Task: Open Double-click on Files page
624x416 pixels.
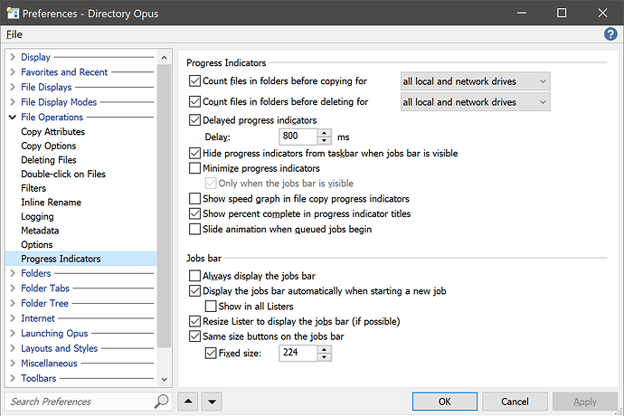Action: 63,174
